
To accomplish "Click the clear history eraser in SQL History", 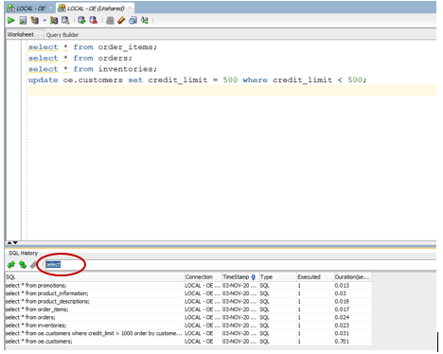I will pos(33,265).
